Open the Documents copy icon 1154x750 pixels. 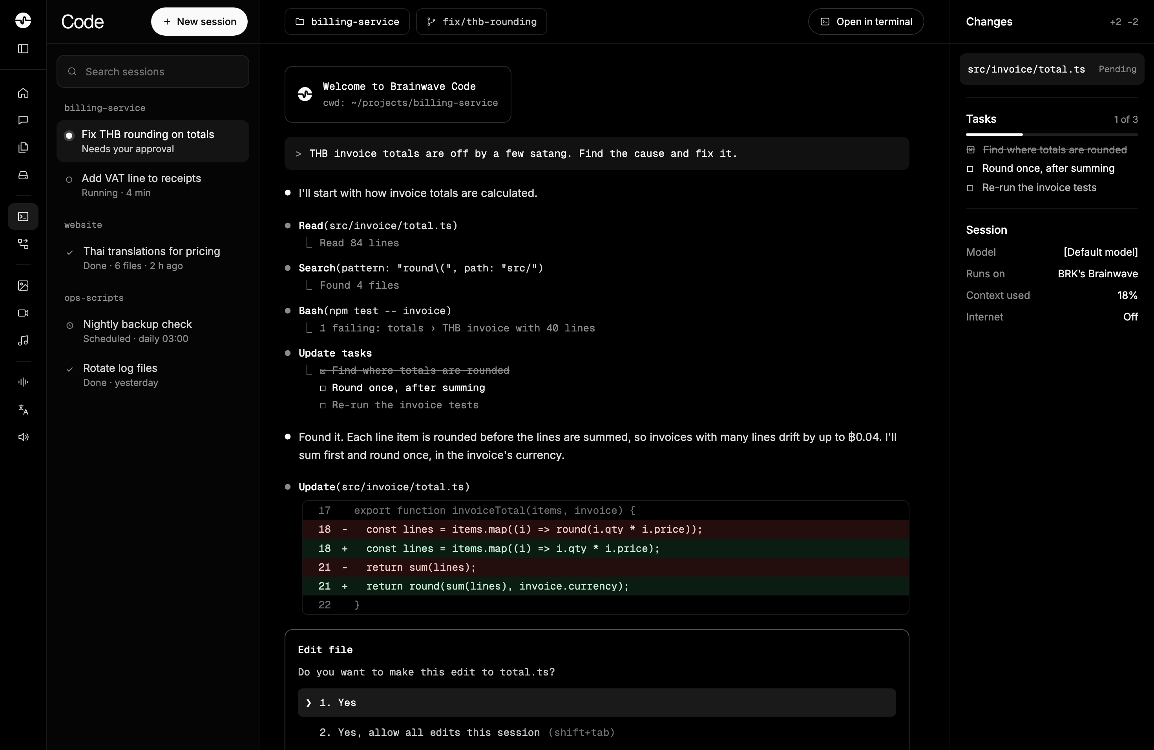(23, 147)
